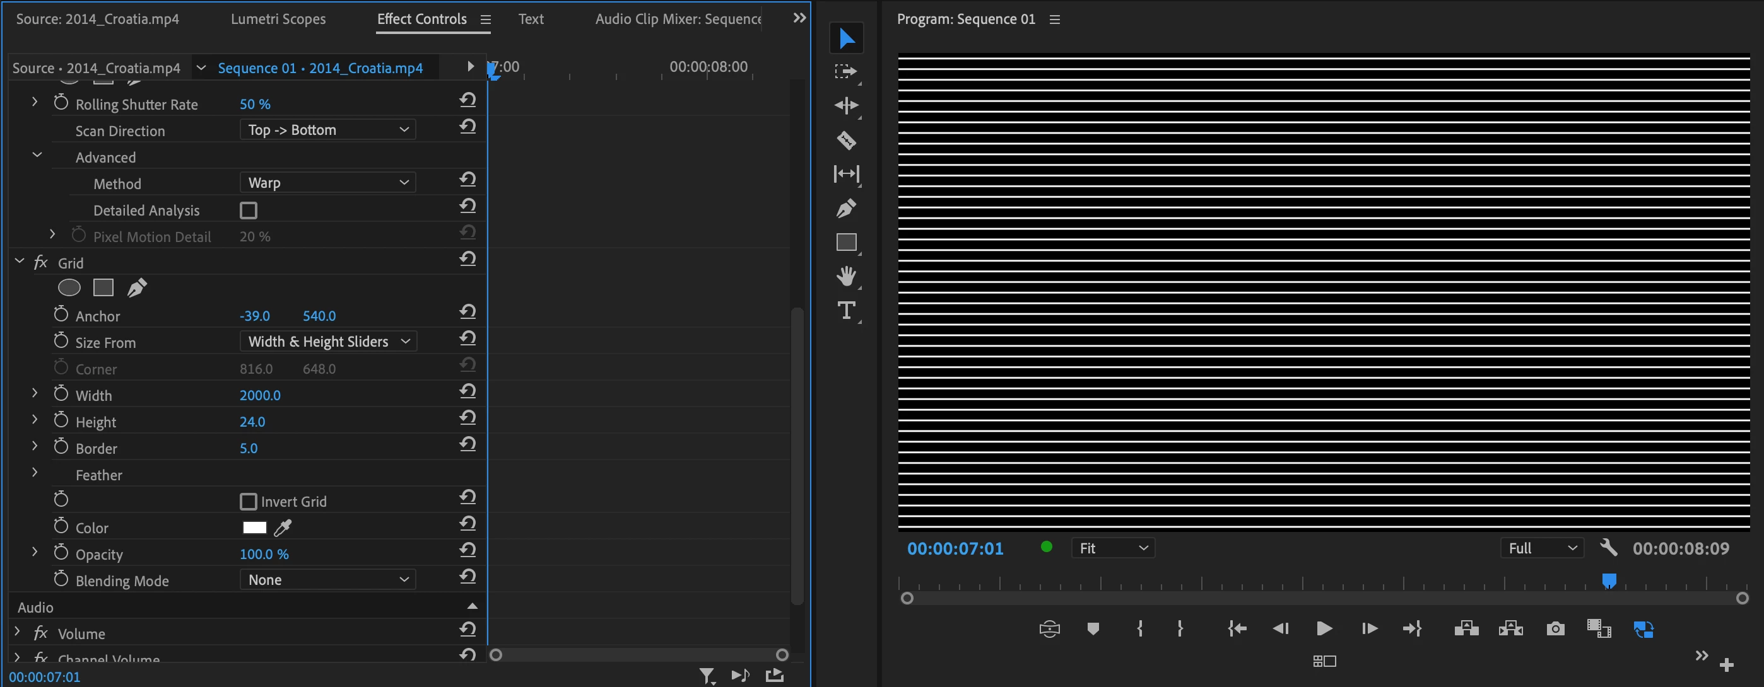Check the Invert Grid checkbox

[249, 502]
